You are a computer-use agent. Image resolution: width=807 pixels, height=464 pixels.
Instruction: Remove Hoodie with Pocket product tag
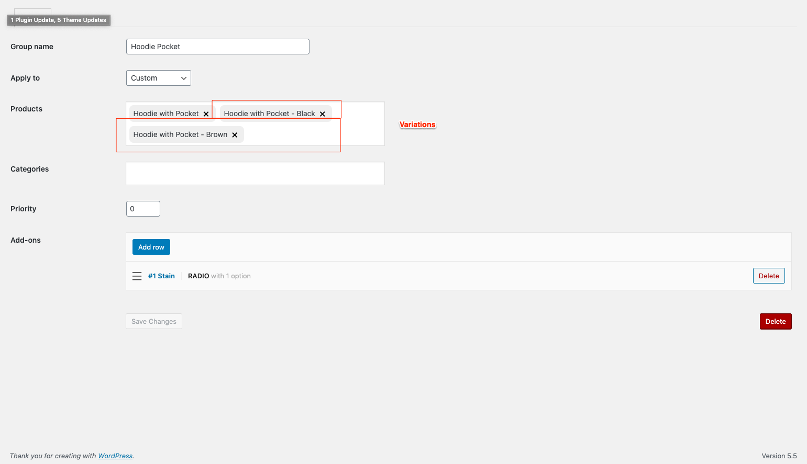coord(206,114)
